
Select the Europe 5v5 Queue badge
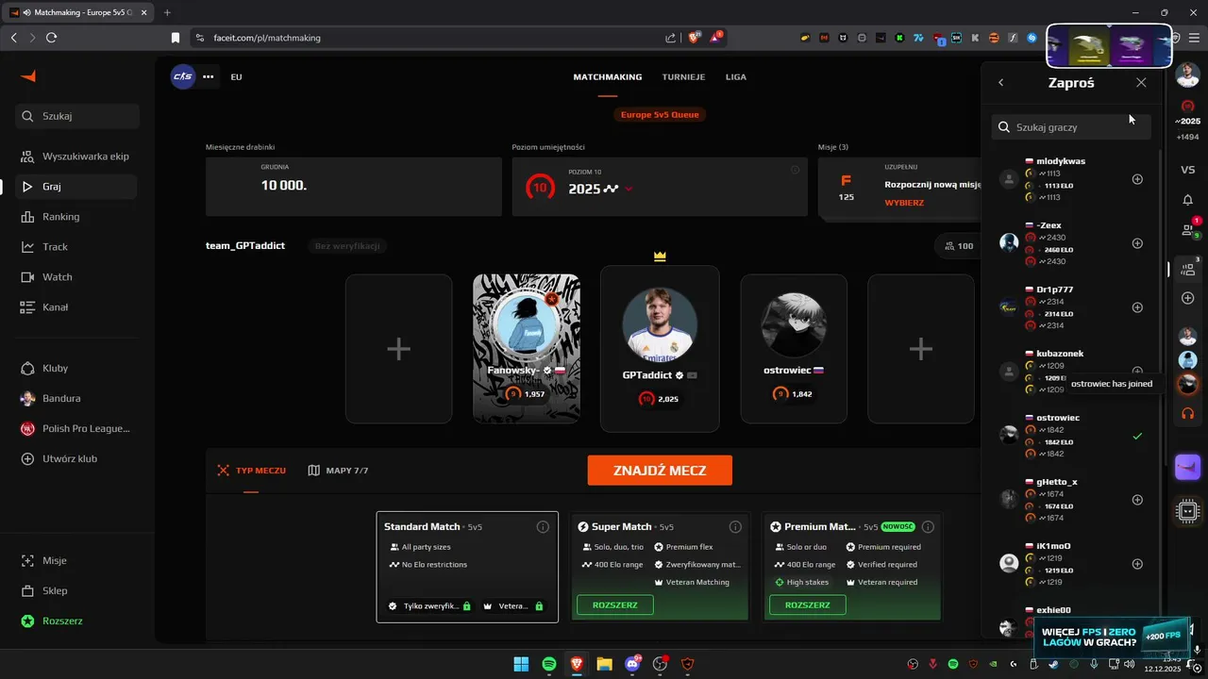(660, 115)
